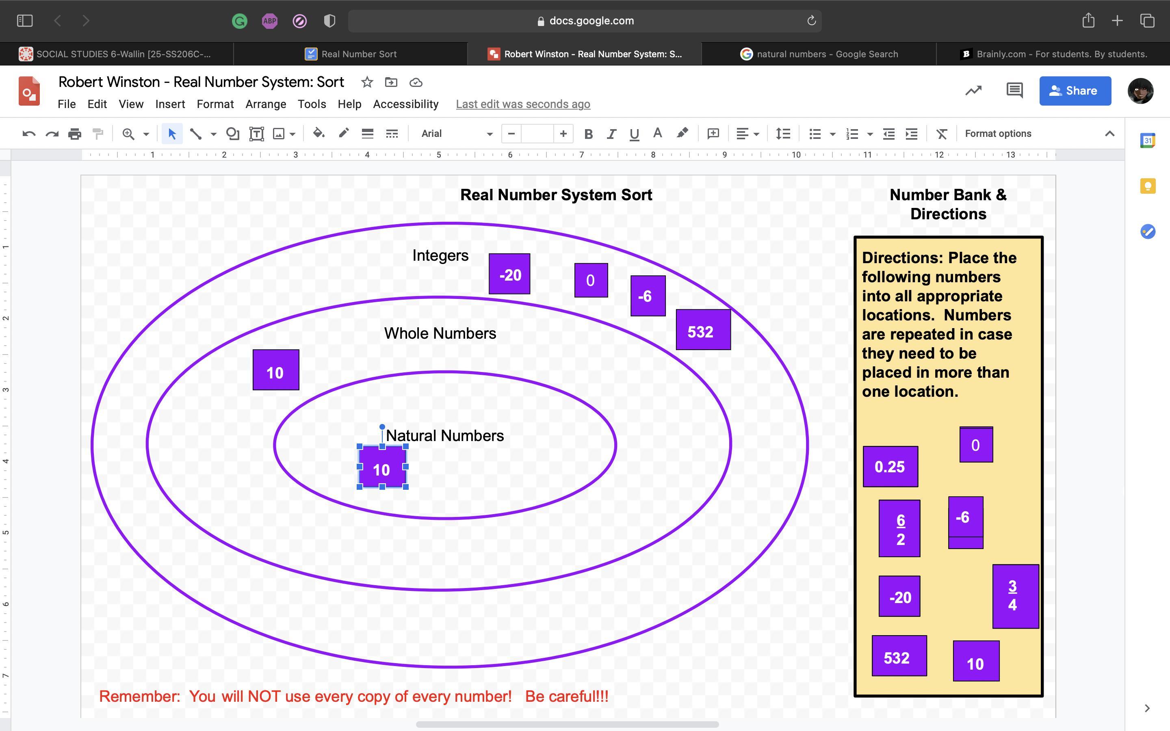Click the Clear formatting icon
The image size is (1170, 731).
point(941,134)
